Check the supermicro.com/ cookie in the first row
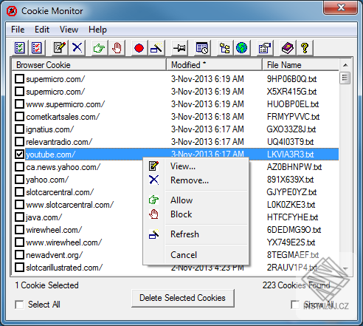Screen dimensions: 363x326 coord(19,79)
